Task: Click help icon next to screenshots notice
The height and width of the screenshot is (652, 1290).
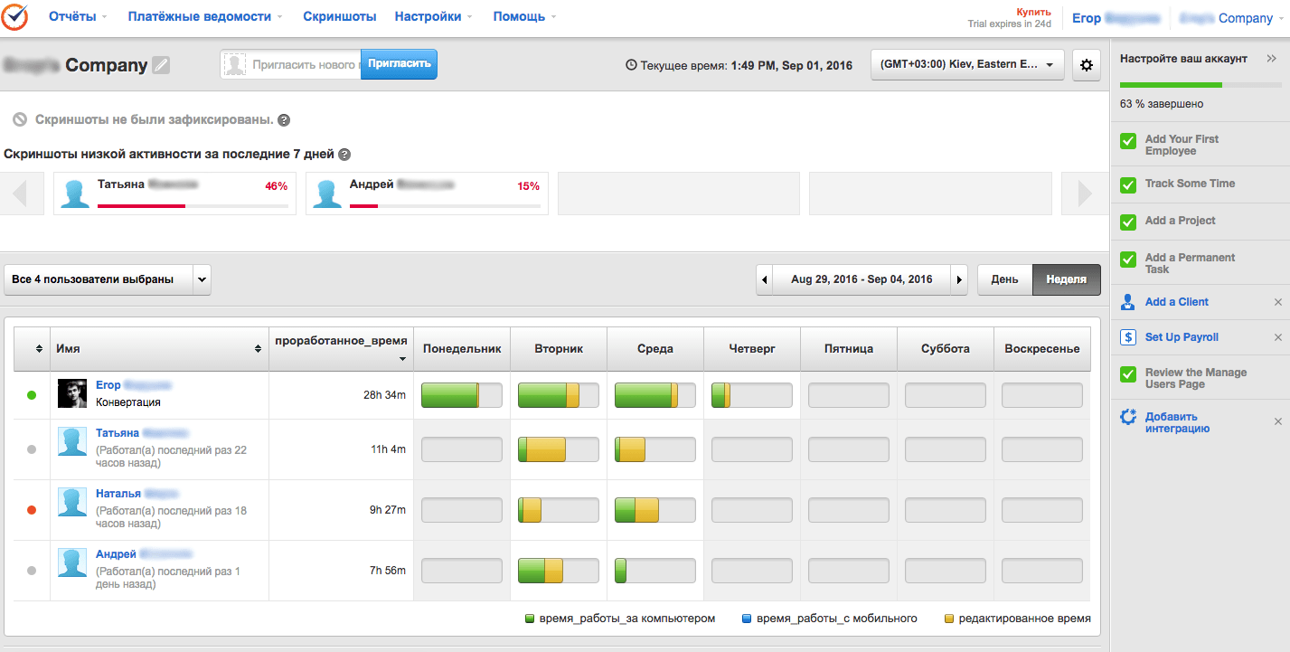Action: coord(284,120)
